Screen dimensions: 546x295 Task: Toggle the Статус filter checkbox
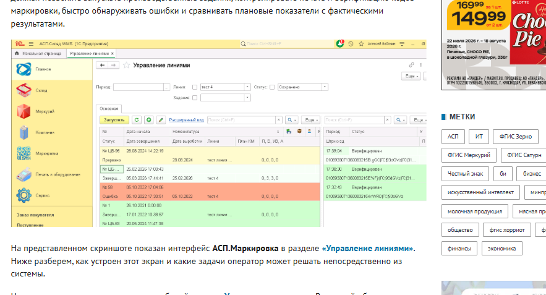click(x=272, y=87)
